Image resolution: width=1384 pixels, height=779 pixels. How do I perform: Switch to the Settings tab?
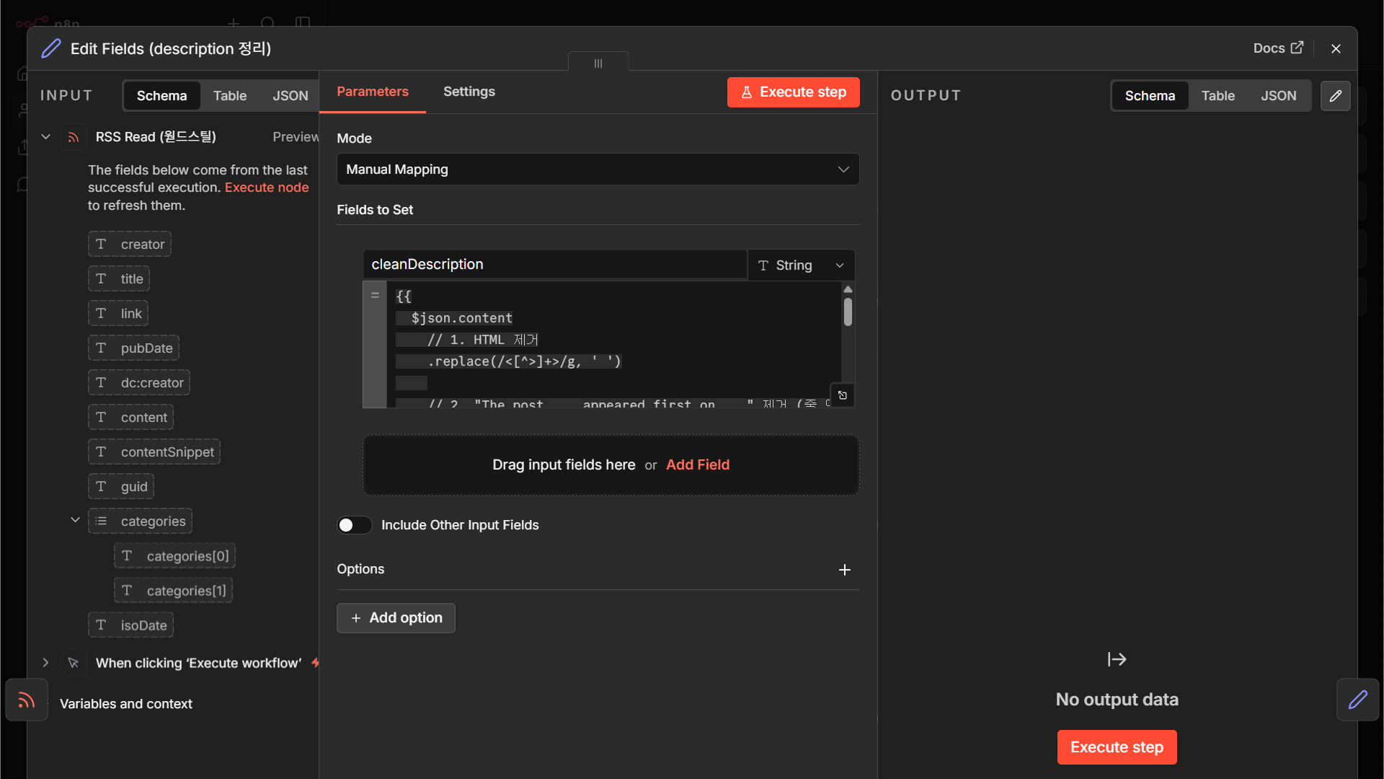[x=469, y=92]
